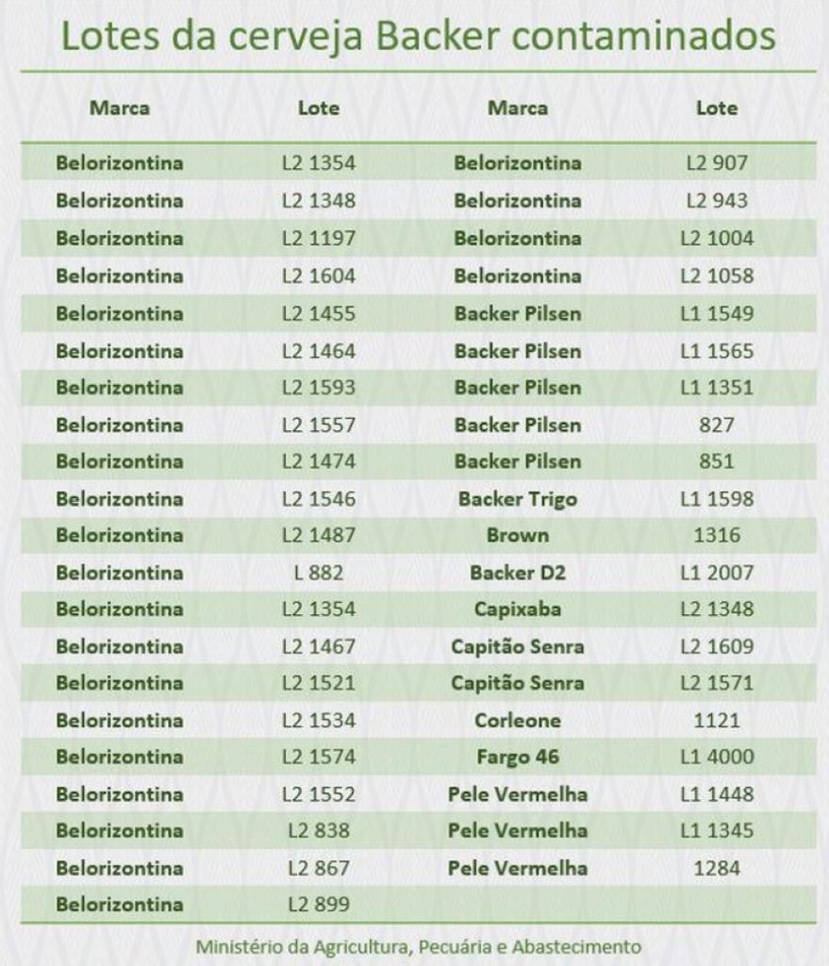Select the Backer Trigo brand cell

point(518,499)
